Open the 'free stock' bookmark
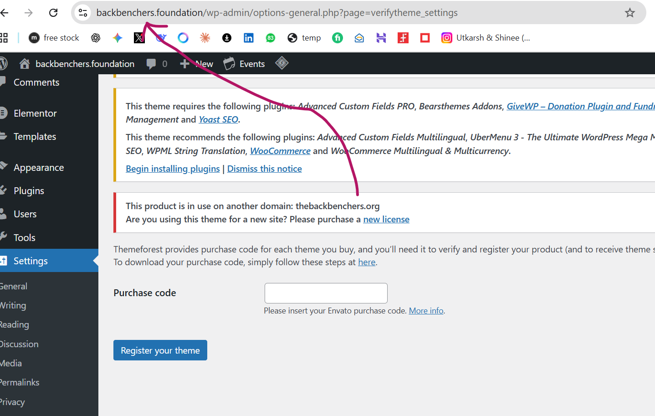Screen dimensions: 655x416 [54, 38]
